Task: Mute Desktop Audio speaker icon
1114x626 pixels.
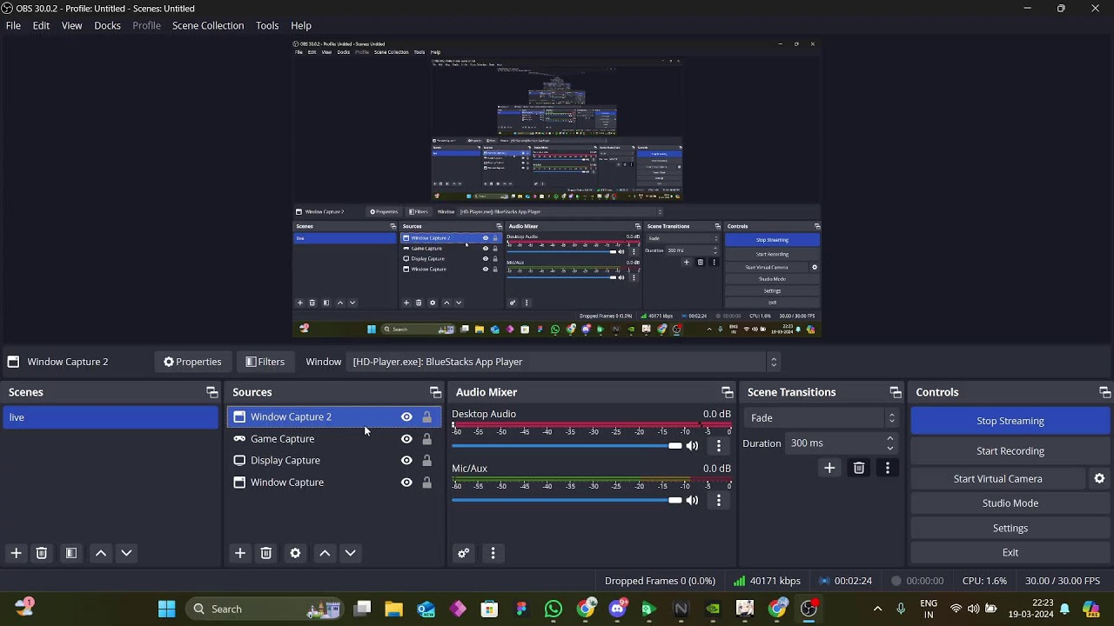Action: (x=692, y=446)
